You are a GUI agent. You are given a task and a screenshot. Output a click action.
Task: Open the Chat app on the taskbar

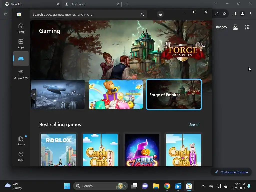[x=145, y=186]
